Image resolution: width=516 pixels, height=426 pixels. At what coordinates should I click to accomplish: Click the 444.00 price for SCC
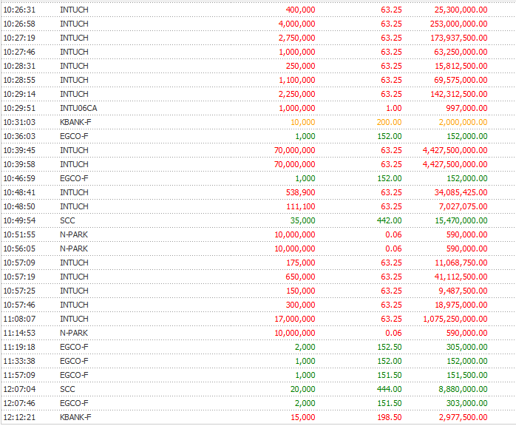[390, 389]
